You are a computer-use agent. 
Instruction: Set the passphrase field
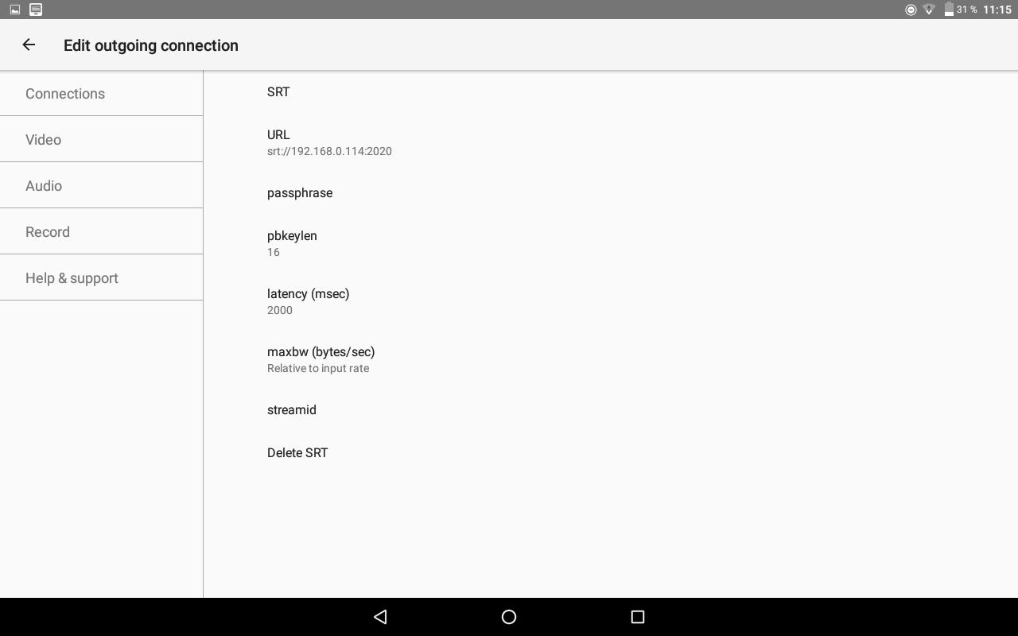[x=611, y=193]
